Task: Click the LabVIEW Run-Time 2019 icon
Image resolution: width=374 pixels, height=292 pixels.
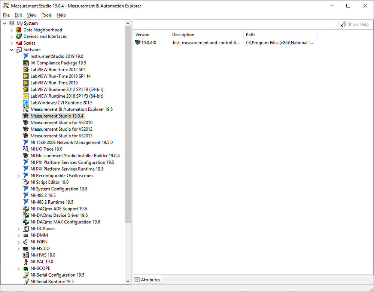Action: coord(26,83)
